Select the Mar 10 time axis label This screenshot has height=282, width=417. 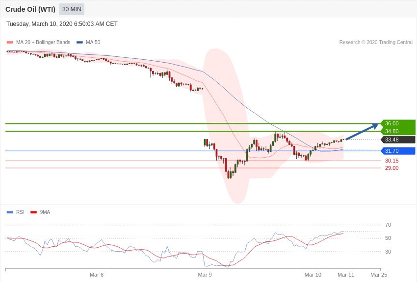point(313,275)
